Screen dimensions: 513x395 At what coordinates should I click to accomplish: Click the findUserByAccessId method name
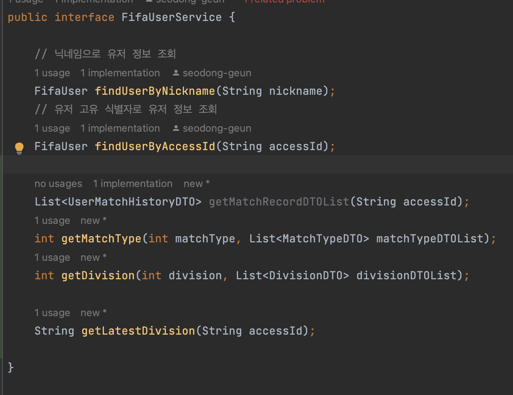(x=155, y=146)
